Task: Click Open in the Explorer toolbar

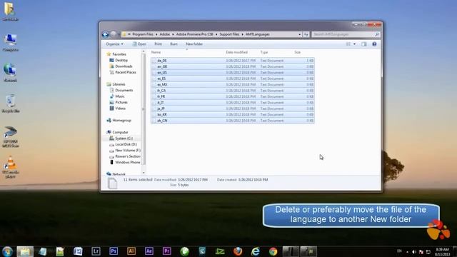Action: click(139, 44)
